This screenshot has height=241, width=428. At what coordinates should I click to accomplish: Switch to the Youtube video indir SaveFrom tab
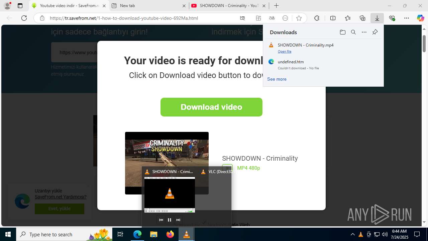pos(69,6)
